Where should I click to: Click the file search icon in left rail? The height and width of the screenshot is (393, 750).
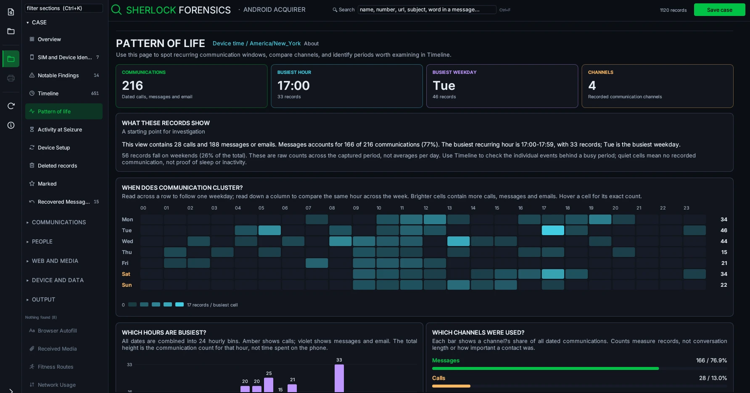[11, 12]
